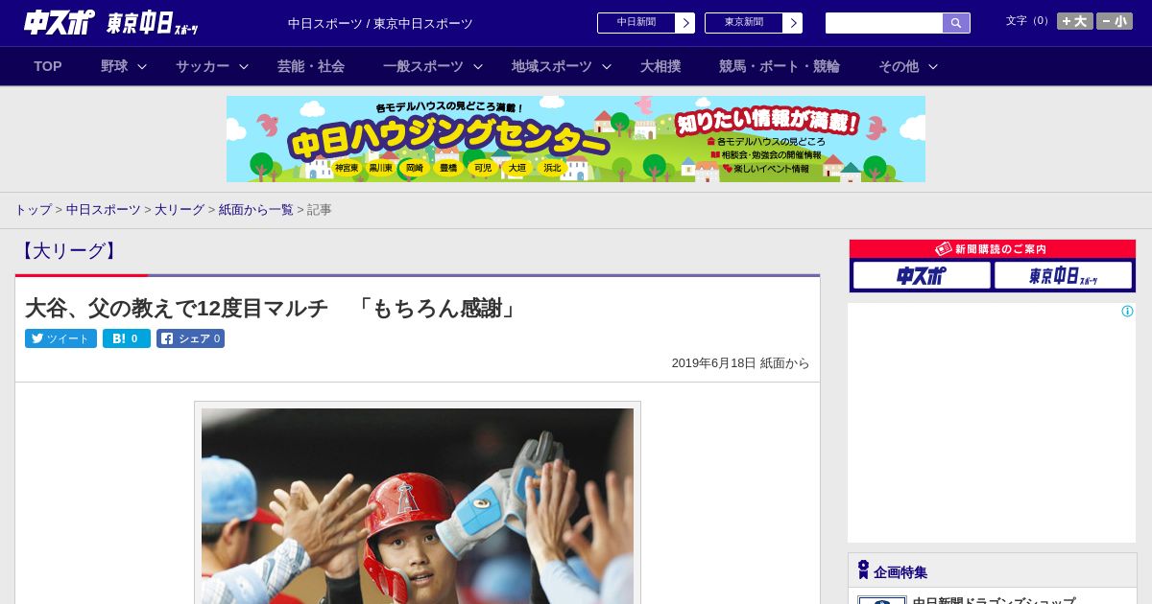The height and width of the screenshot is (604, 1152).
Task: Open the サッカー menu item
Action: (x=203, y=66)
